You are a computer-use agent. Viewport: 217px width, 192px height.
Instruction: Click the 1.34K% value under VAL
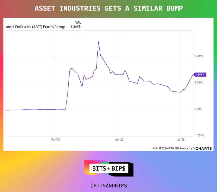76,27
